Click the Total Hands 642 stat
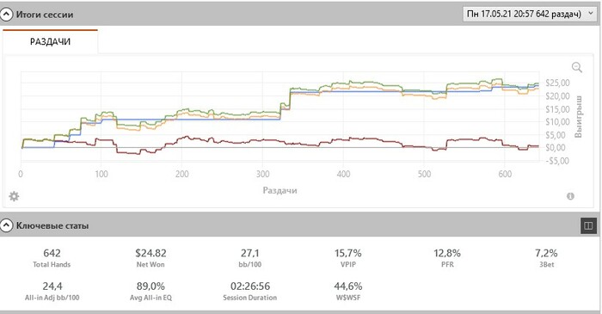This screenshot has height=314, width=602. (x=52, y=258)
